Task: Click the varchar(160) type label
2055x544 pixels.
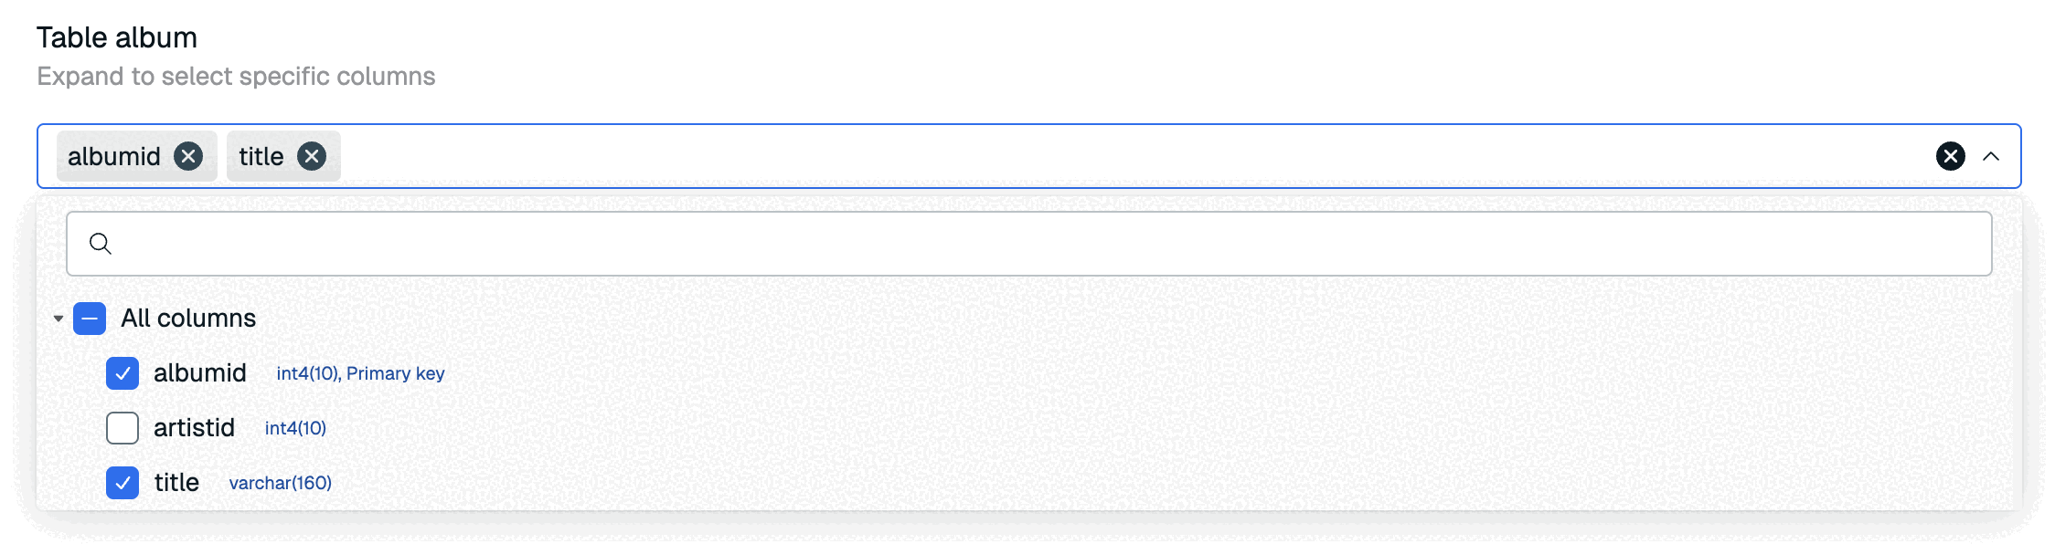Action: (280, 483)
